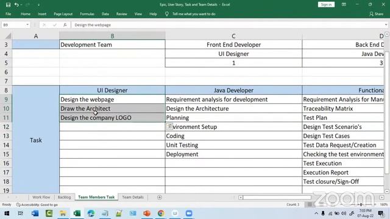Image resolution: width=390 pixels, height=219 pixels.
Task: Click the Sign in button
Action: pyautogui.click(x=326, y=4)
